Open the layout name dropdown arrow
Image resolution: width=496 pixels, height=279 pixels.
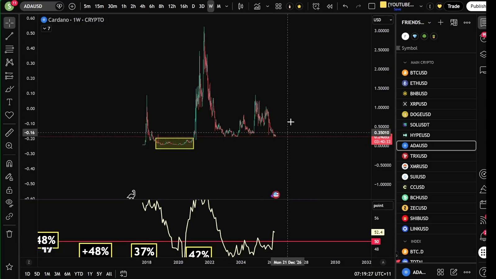click(421, 6)
